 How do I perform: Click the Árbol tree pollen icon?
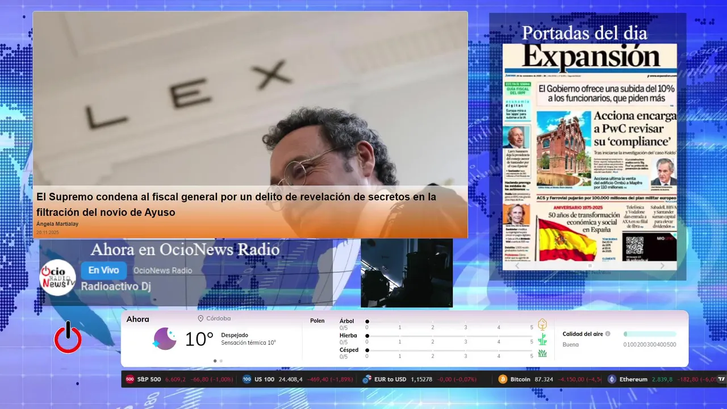542,324
